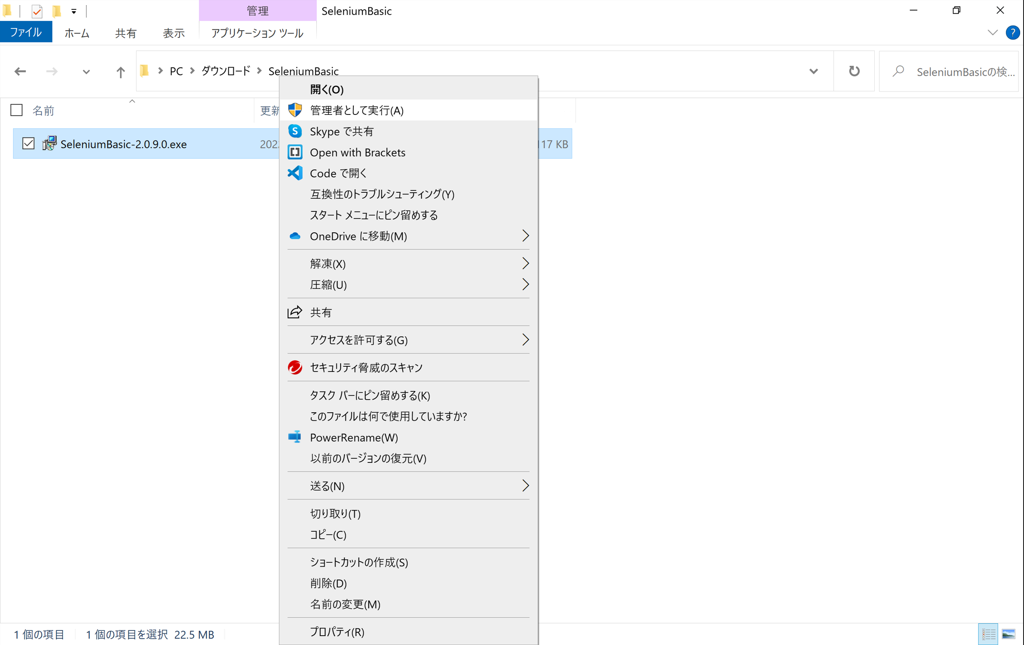Choose スタート メニューにピン留めする
Screen dimensions: 1024x645
coord(408,215)
